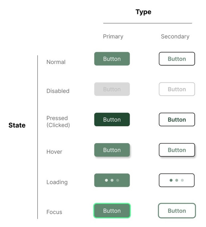206x227 pixels.
Task: Select the Pressed (Clicked) row label
Action: click(x=58, y=122)
